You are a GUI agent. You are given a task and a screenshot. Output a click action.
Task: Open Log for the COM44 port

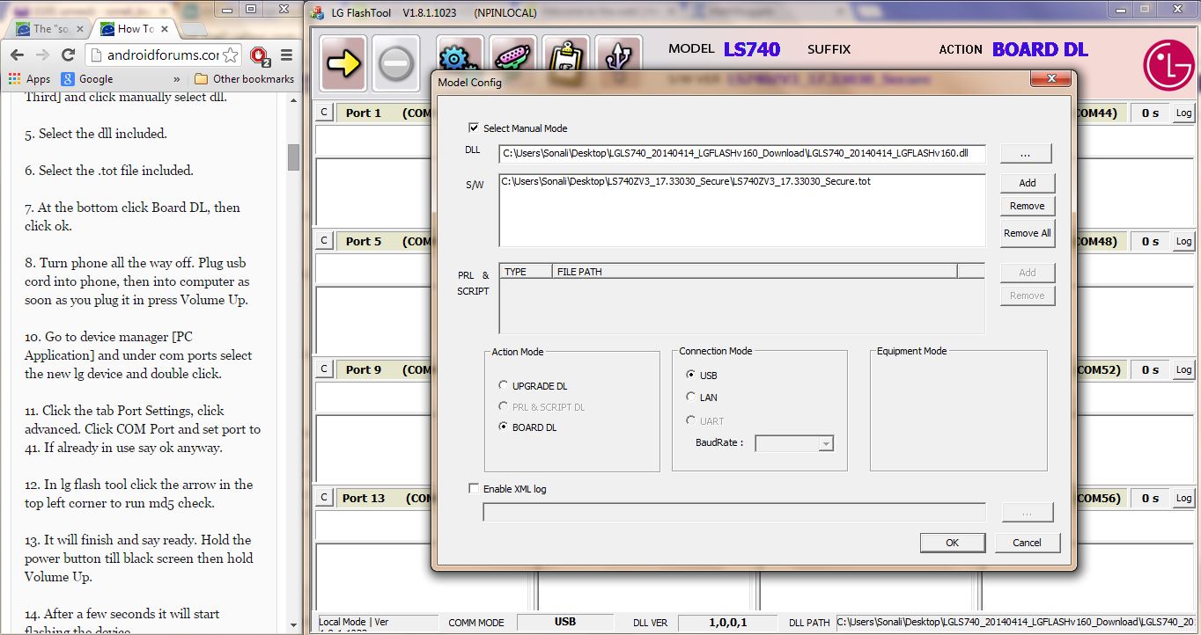point(1183,113)
